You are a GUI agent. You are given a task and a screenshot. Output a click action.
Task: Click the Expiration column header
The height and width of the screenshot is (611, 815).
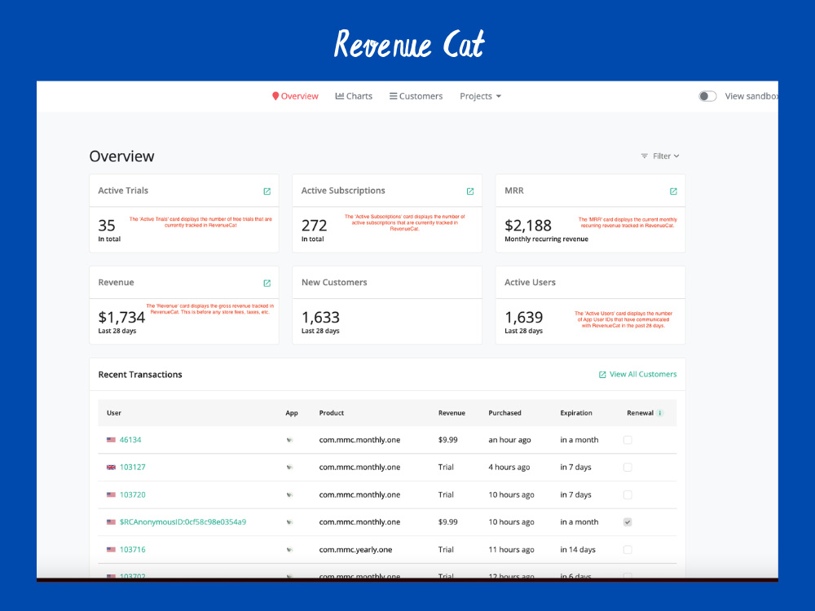576,413
